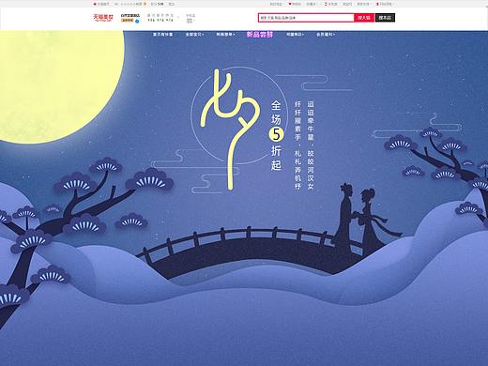Image resolution: width=488 pixels, height=366 pixels.
Task: Expand the 会员福利 navigation dropdown
Action: [x=326, y=35]
